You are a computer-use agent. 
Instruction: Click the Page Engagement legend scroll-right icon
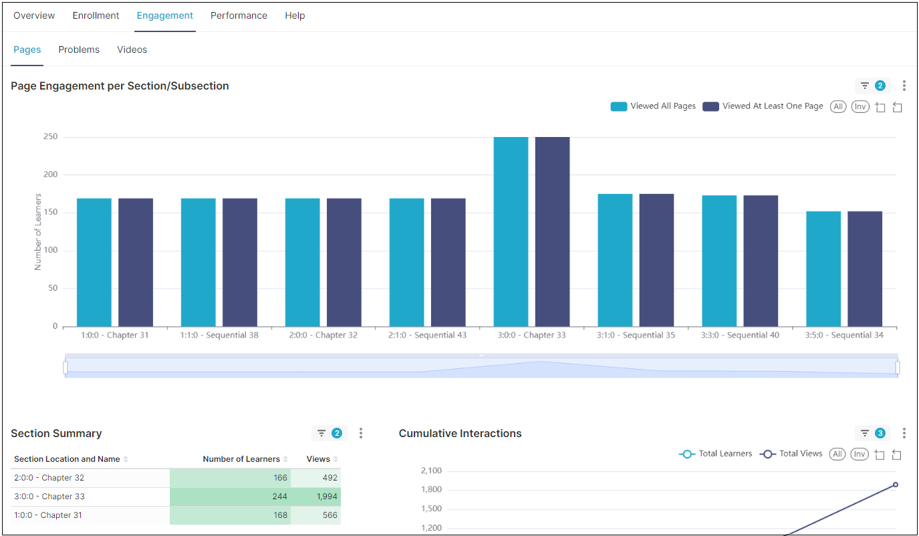(897, 107)
